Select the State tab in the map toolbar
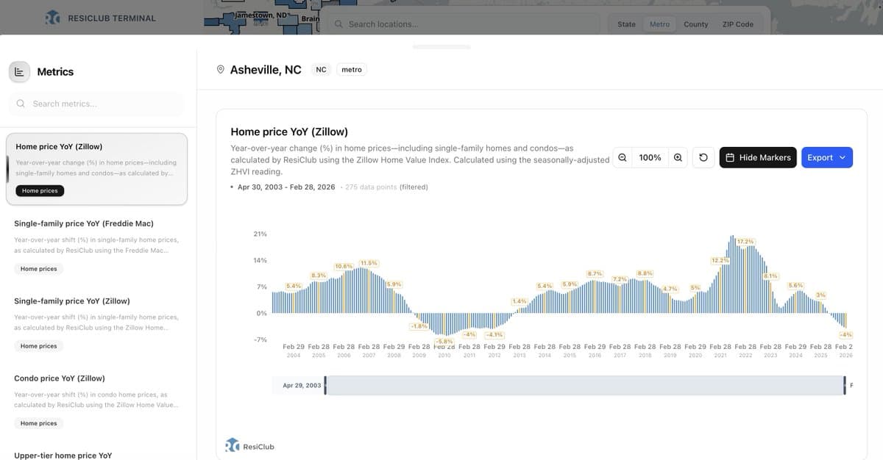The image size is (883, 460). tap(626, 24)
